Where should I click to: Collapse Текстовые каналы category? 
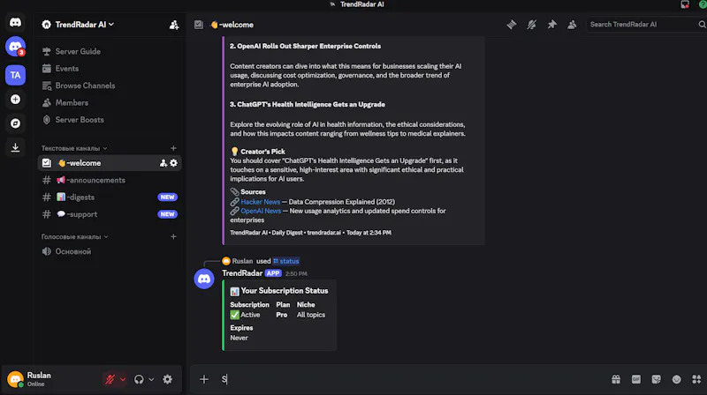pyautogui.click(x=74, y=148)
